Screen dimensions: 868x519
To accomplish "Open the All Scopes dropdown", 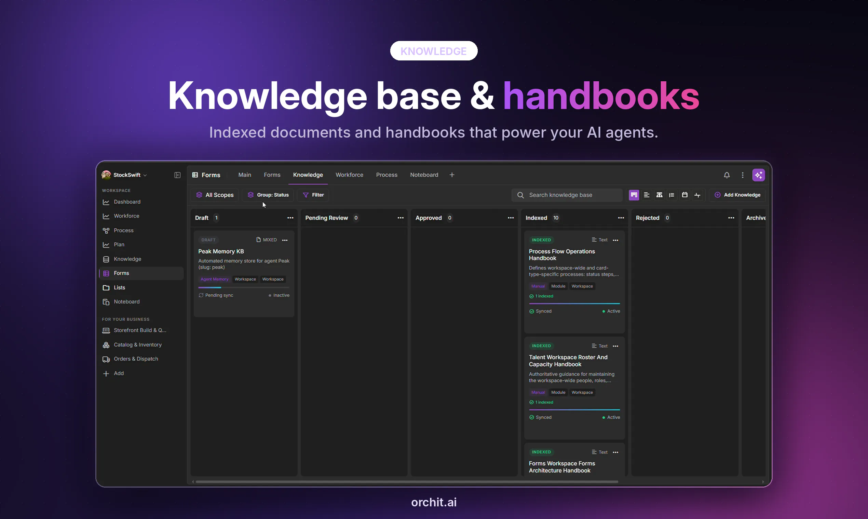I will tap(215, 195).
